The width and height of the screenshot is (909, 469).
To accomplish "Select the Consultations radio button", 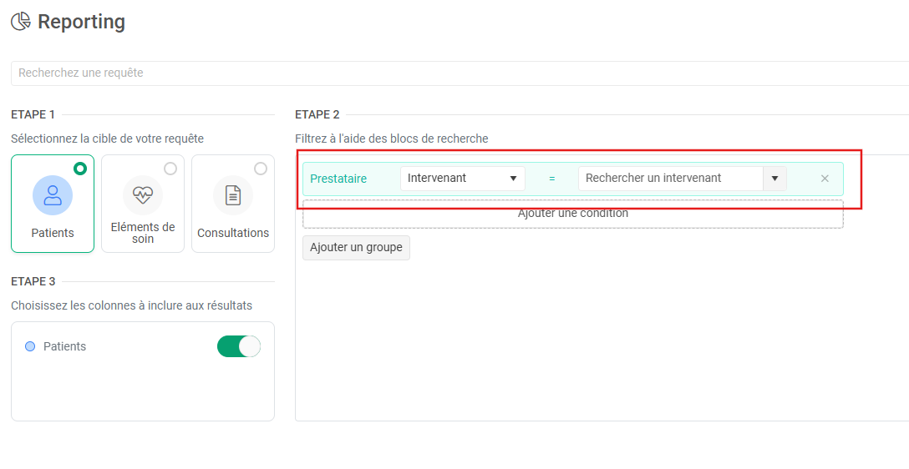I will tap(261, 169).
